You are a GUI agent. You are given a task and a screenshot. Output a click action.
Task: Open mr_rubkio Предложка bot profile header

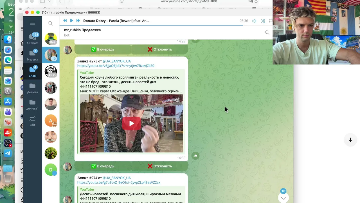click(82, 32)
